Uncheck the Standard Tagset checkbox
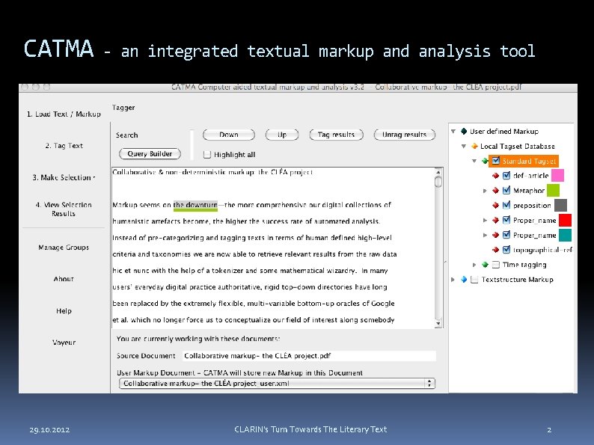 496,161
